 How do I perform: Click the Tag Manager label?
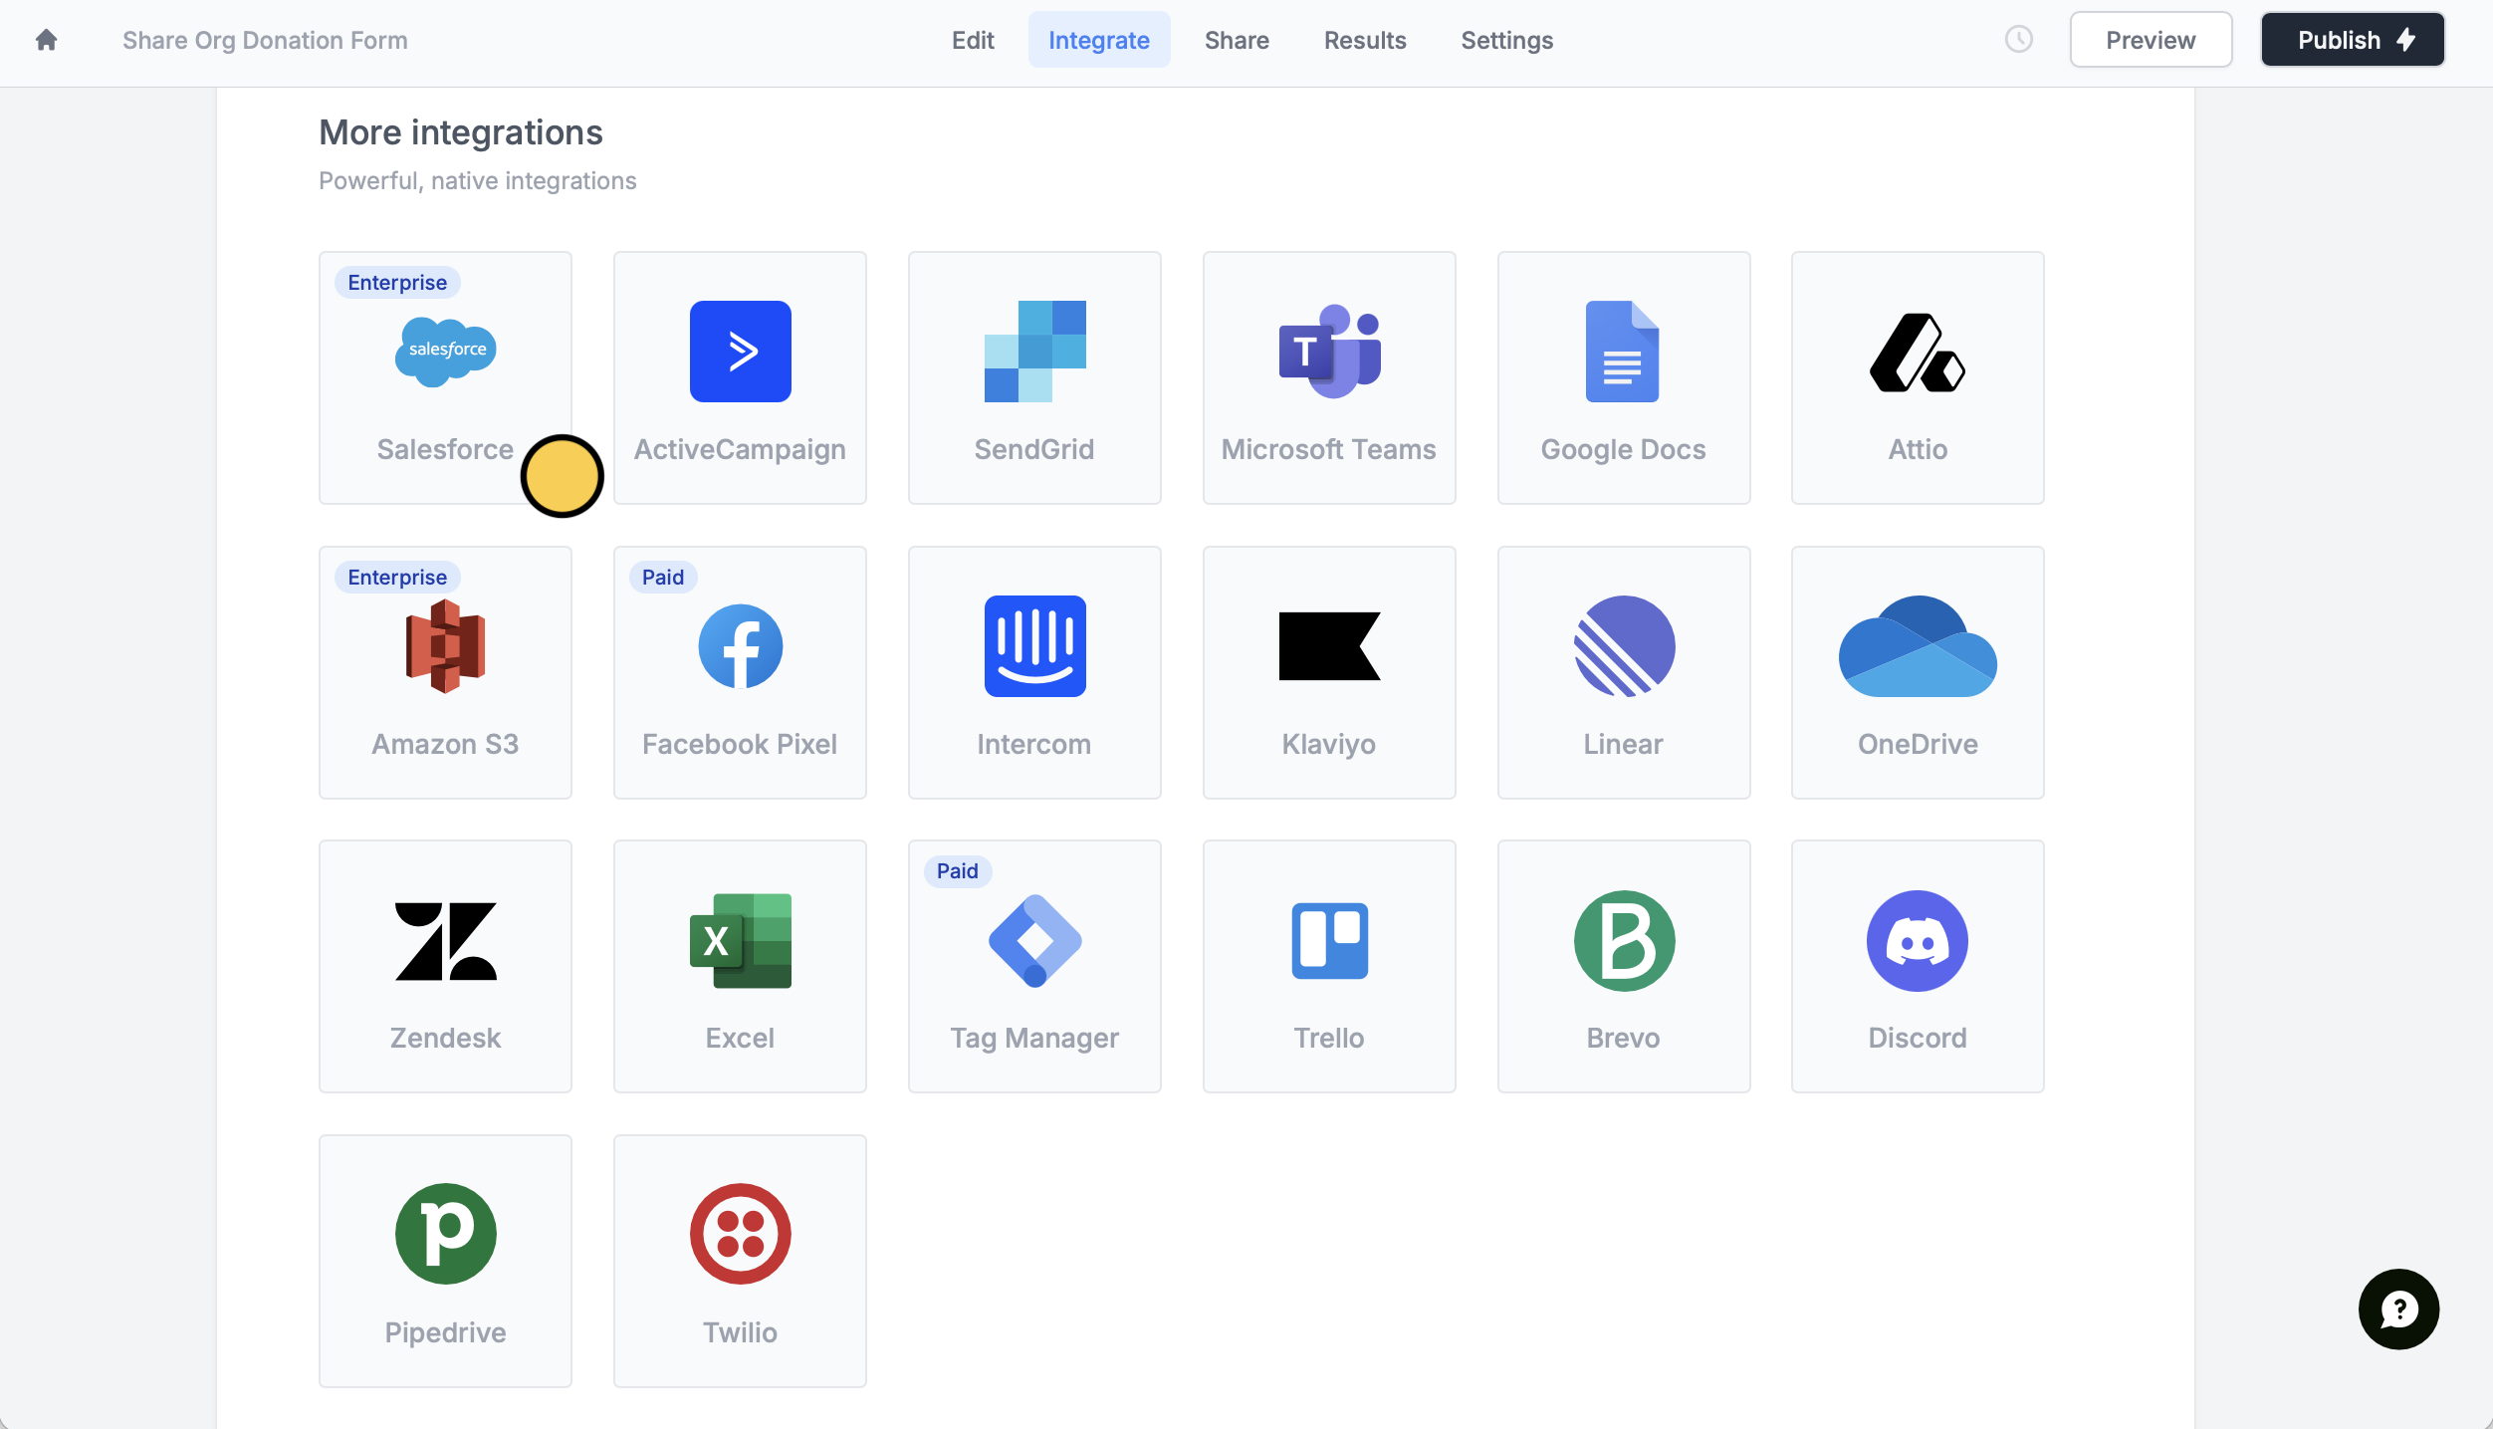(x=1034, y=1039)
